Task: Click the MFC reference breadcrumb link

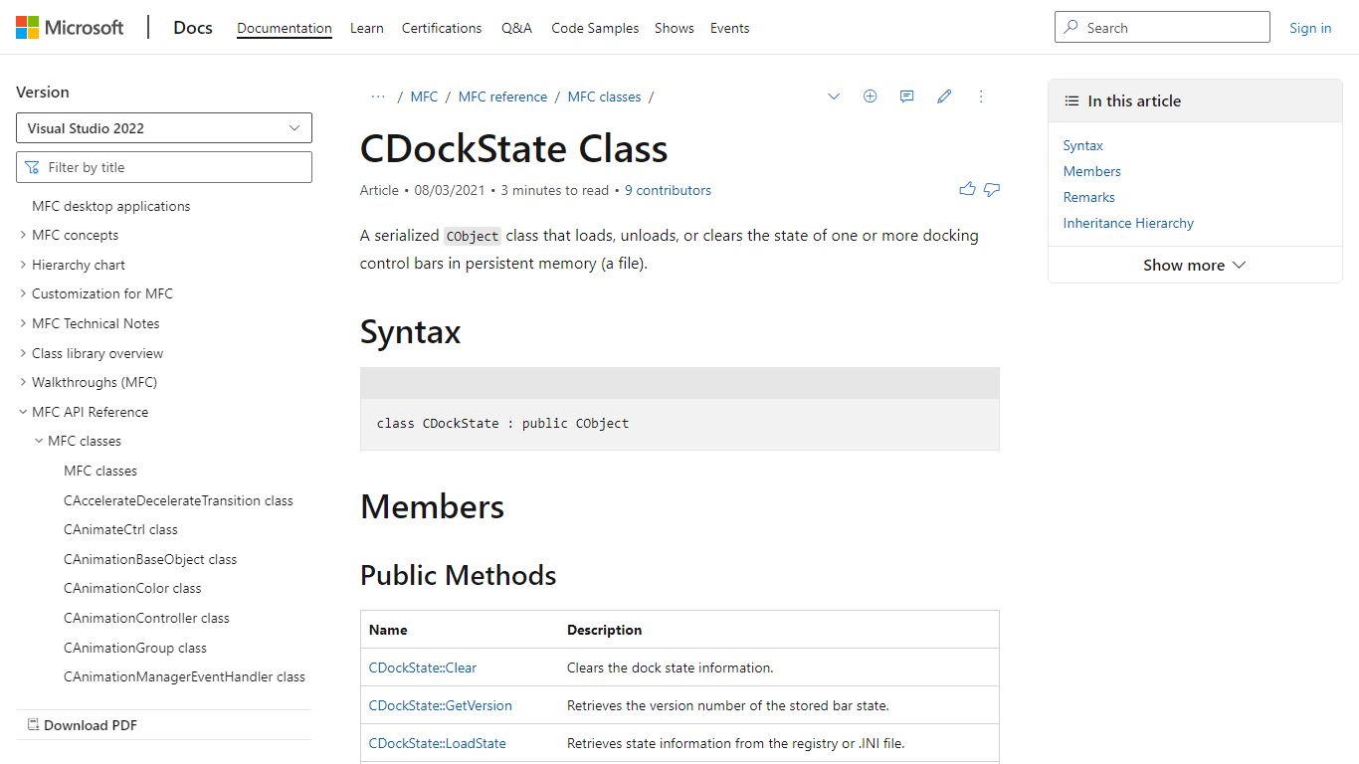Action: click(x=502, y=96)
